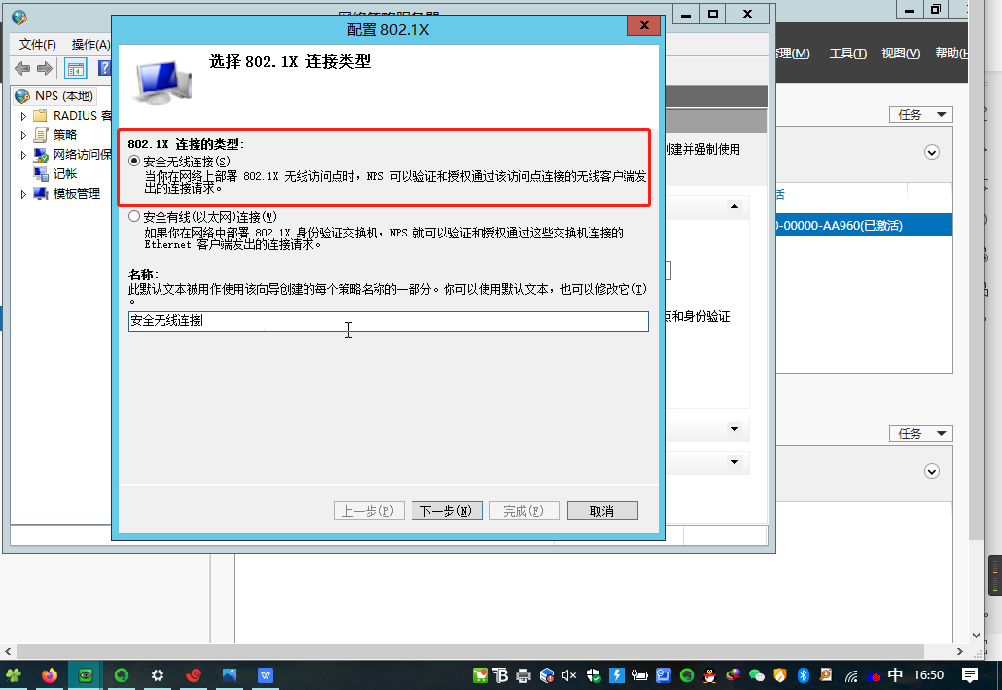Screen dimensions: 1002x690
Task: Expand the first down-arrow section in NPS pane
Action: 734,430
